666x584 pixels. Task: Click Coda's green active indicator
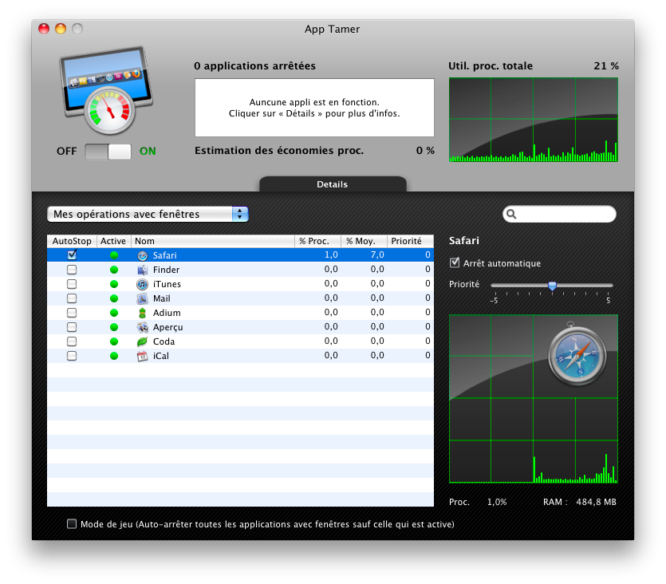click(x=114, y=342)
